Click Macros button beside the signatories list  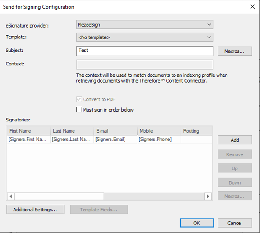click(x=235, y=196)
